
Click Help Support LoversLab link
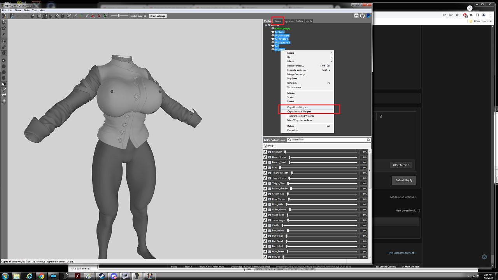click(x=401, y=253)
